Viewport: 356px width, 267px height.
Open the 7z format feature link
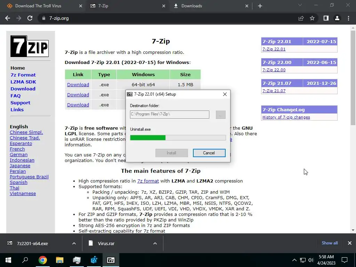148,181
